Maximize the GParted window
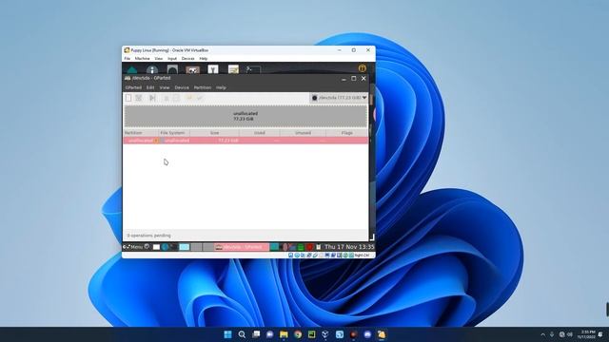Viewport: 609px width, 342px height. (353, 78)
